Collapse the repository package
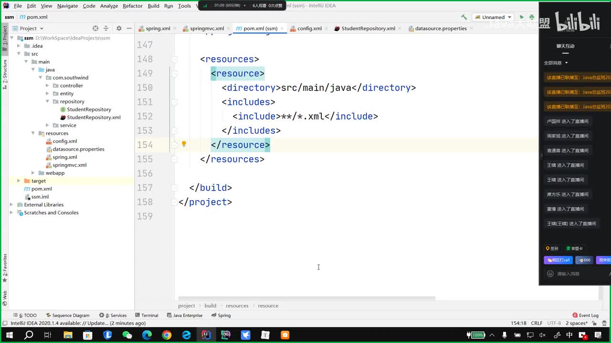Viewport: 611px width, 343px height. 48,101
